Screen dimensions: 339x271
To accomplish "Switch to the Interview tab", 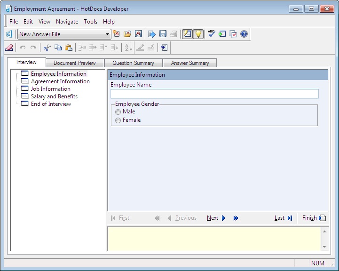I will tap(26, 62).
